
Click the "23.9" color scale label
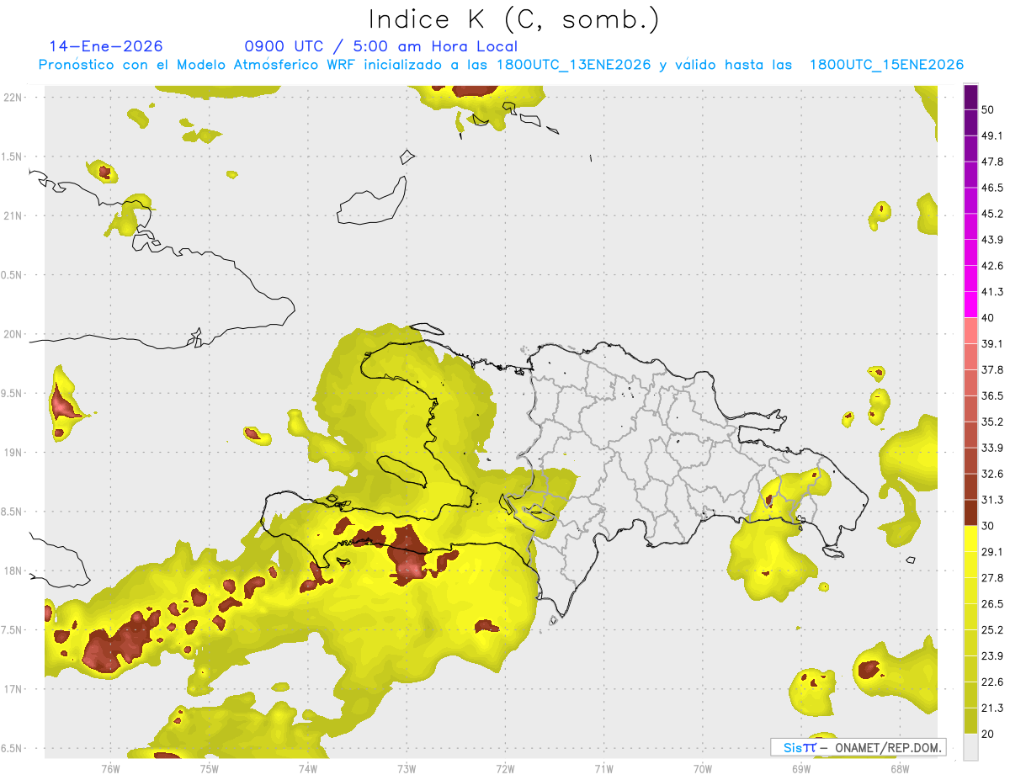[992, 656]
